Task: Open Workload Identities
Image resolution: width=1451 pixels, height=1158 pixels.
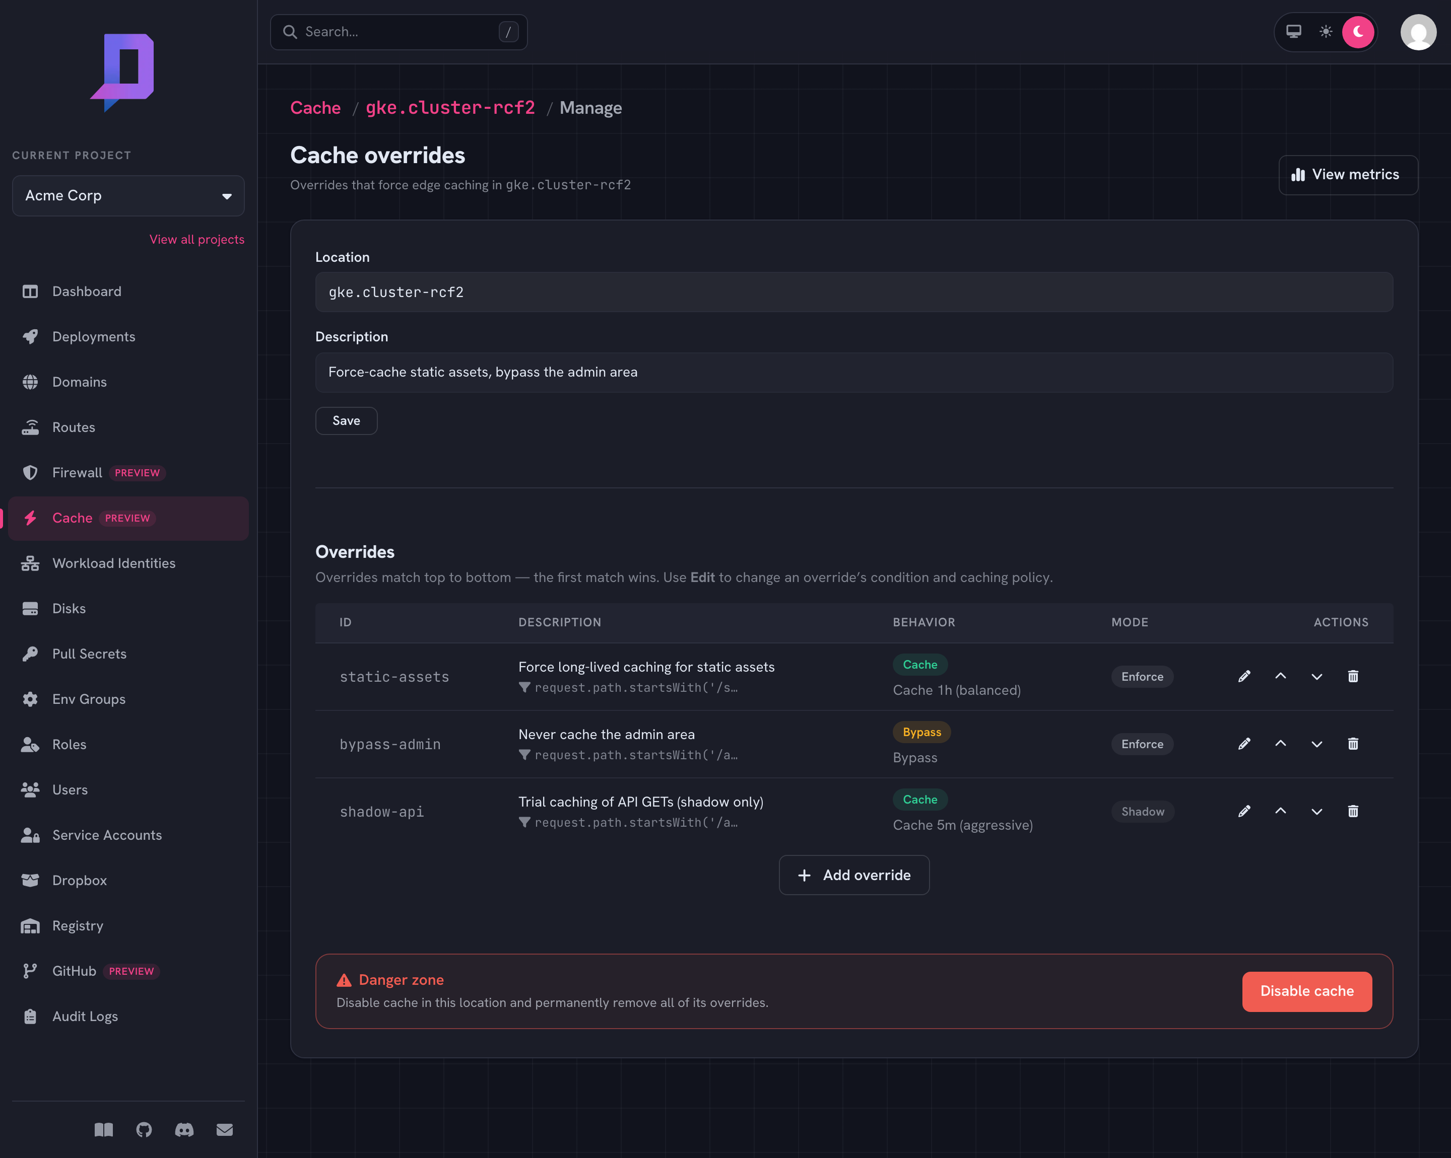Action: click(x=128, y=563)
